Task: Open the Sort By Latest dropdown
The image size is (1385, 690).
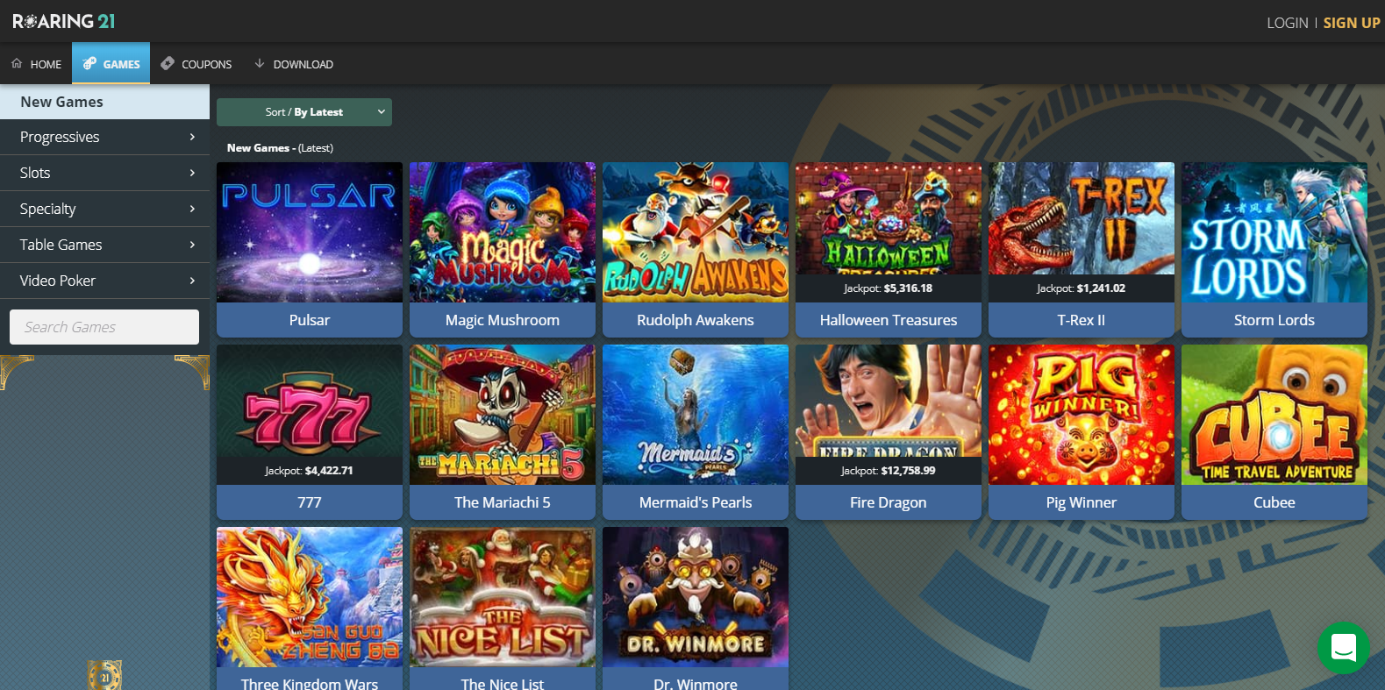Action: (x=304, y=112)
